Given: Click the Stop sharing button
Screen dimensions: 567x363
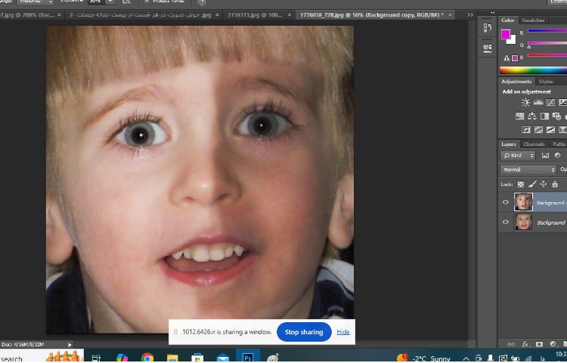Looking at the screenshot, I should coord(303,331).
